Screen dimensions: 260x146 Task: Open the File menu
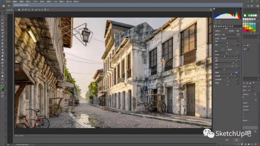pyautogui.click(x=8, y=2)
